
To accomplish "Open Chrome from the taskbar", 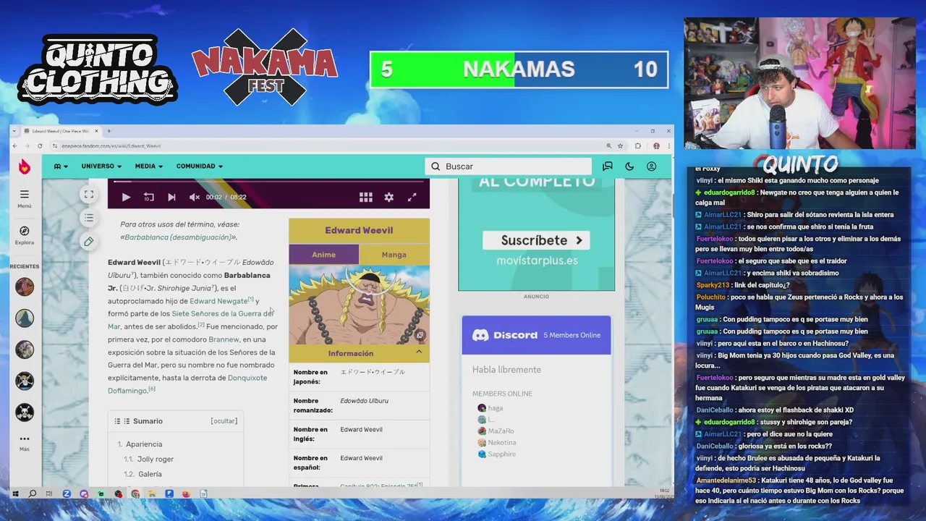I will pos(135,494).
